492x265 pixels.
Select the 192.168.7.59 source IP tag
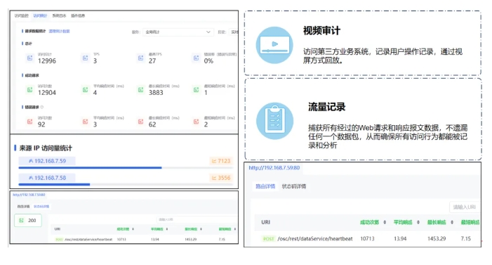[x=47, y=161]
